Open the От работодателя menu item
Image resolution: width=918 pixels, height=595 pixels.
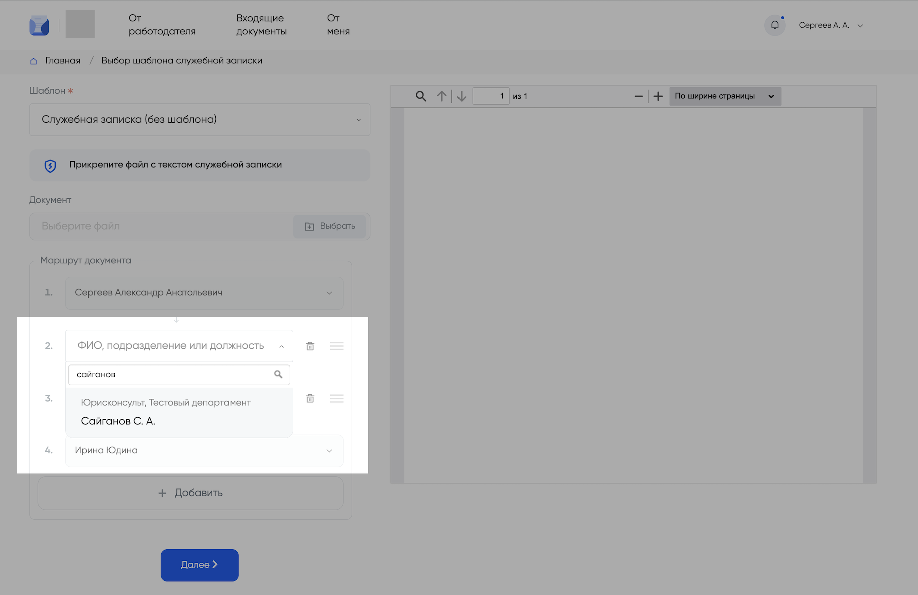(162, 25)
